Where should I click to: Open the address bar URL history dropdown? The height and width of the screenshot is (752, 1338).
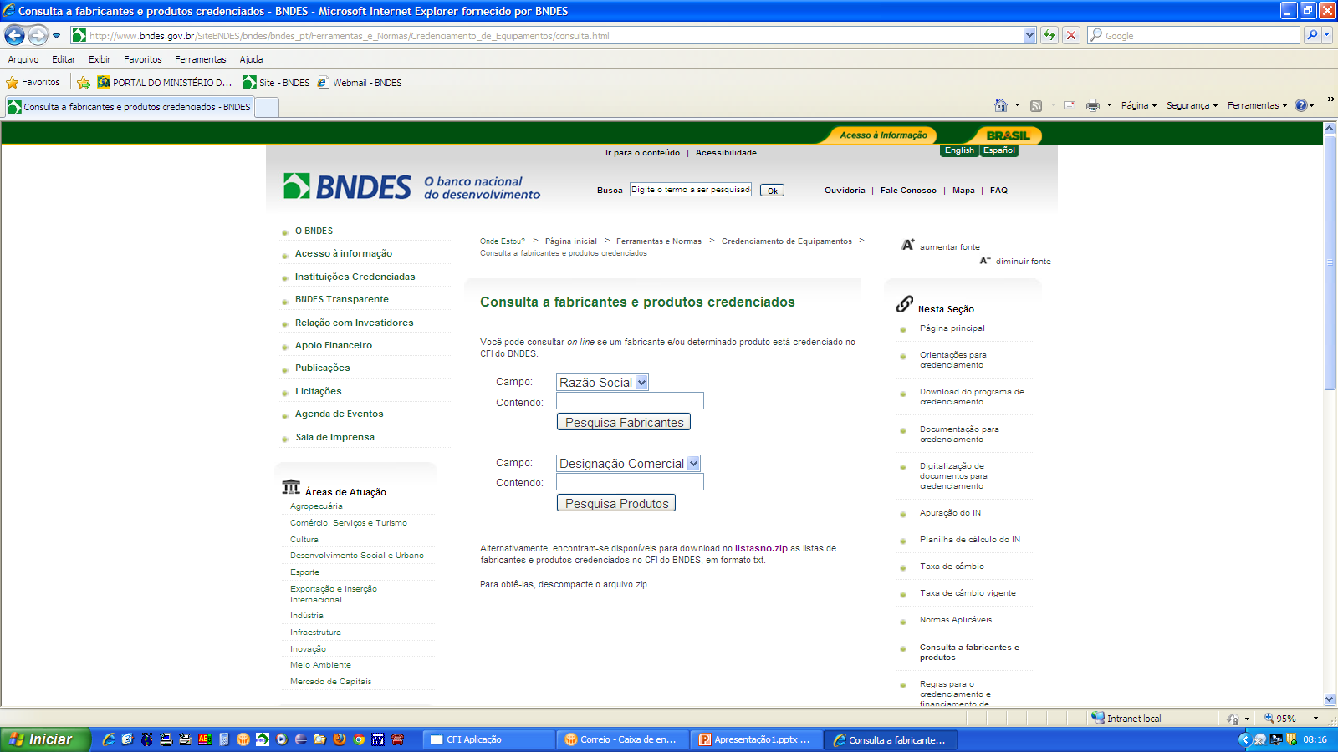tap(1029, 35)
